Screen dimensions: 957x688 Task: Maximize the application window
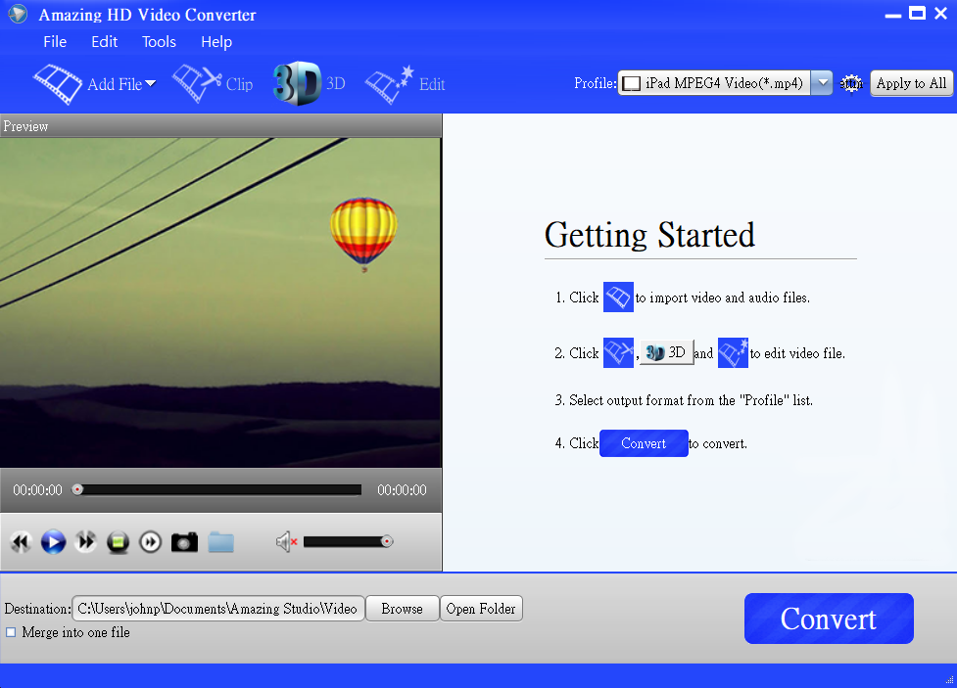917,13
